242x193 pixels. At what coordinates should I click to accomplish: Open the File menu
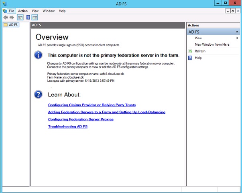(x=11, y=11)
